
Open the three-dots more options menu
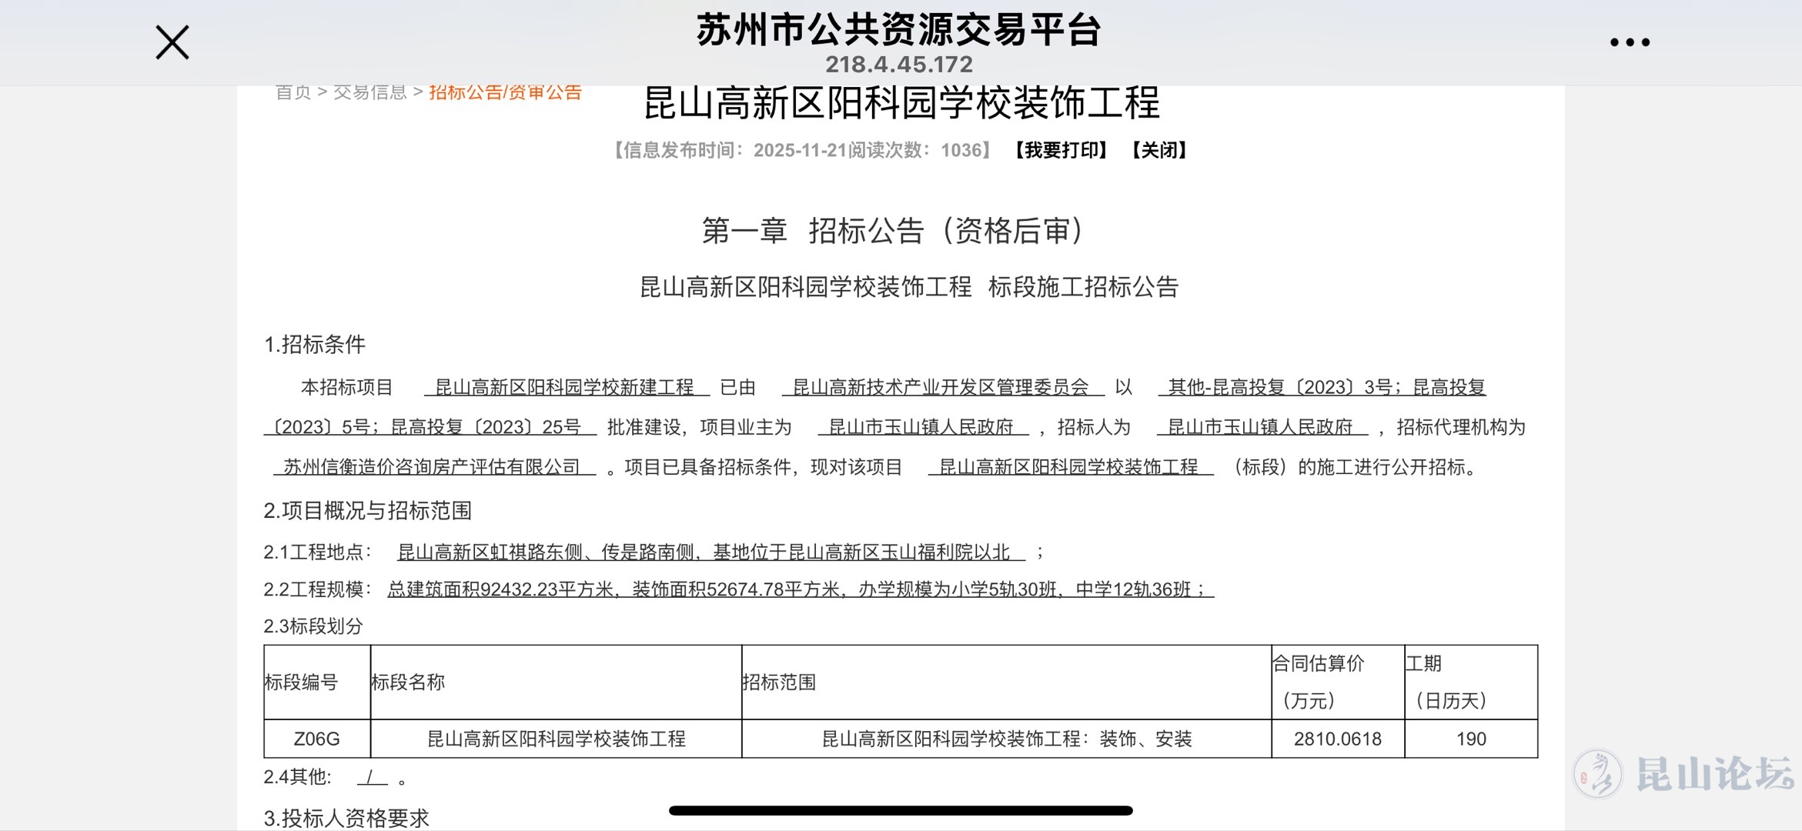click(1630, 42)
